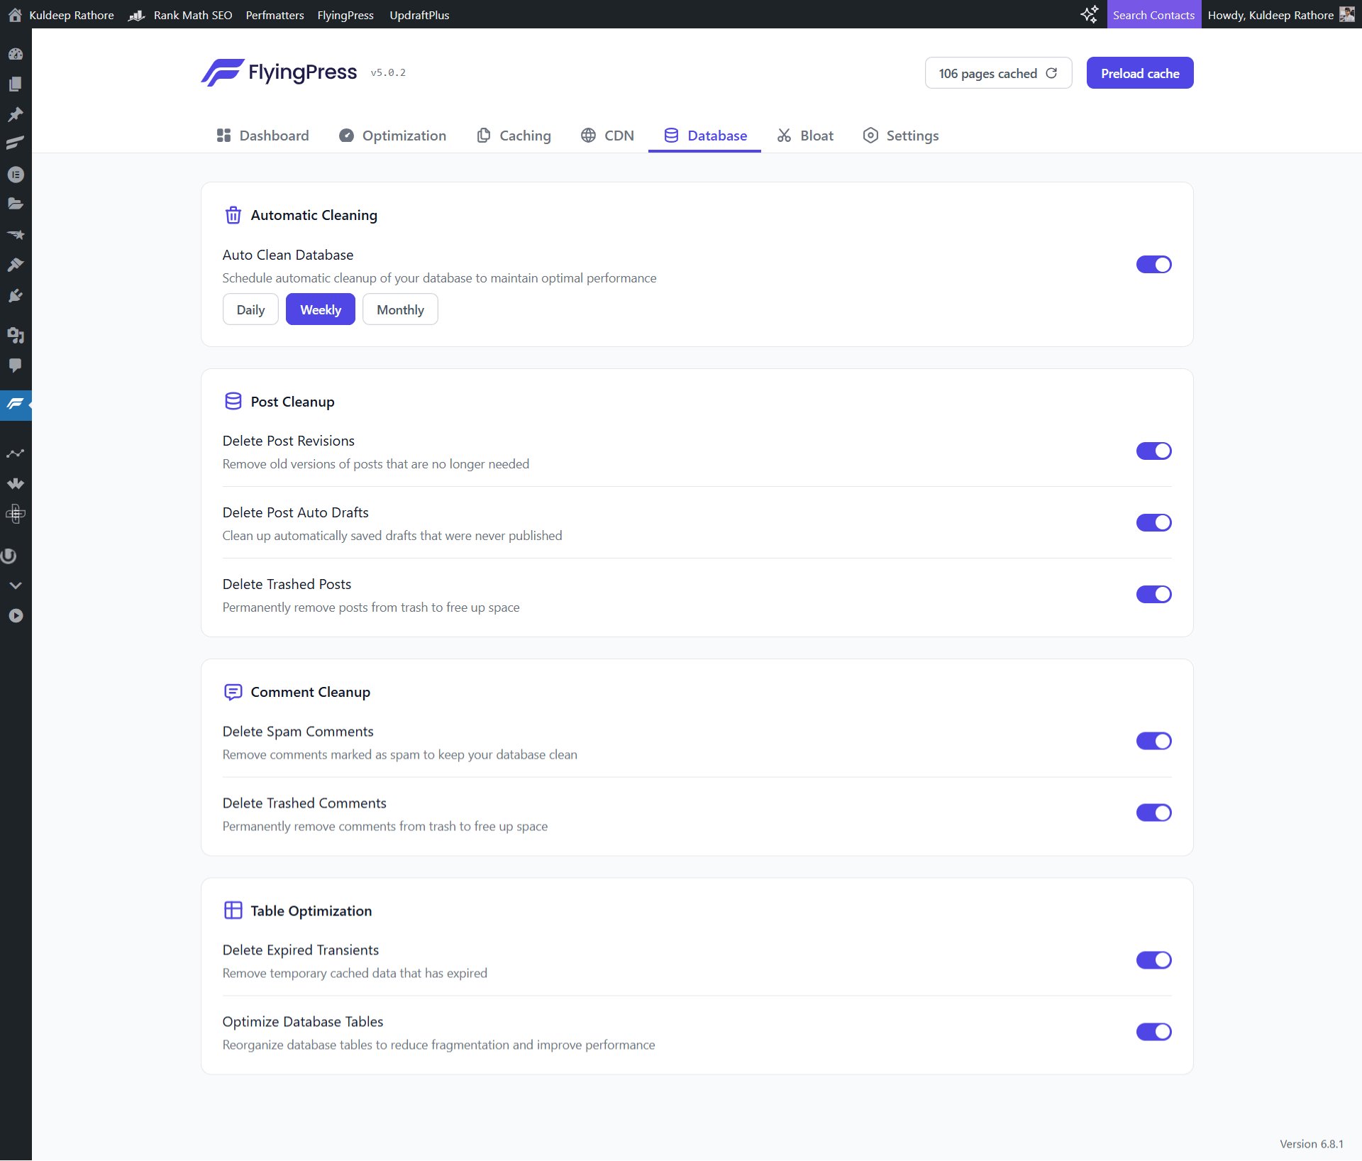Click Search Contacts in admin bar
Viewport: 1362px width, 1161px height.
[x=1153, y=15]
